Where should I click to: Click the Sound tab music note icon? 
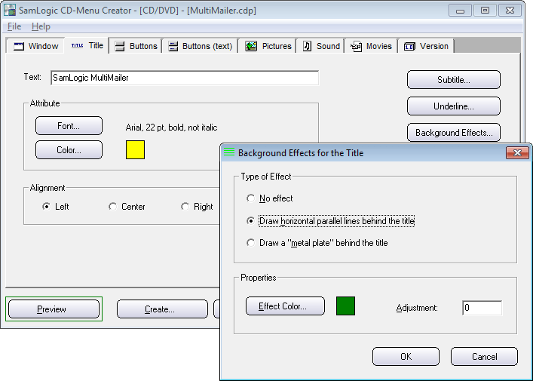point(307,46)
